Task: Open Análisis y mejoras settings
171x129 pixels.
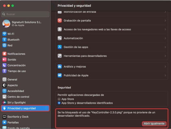Action: coord(112,67)
